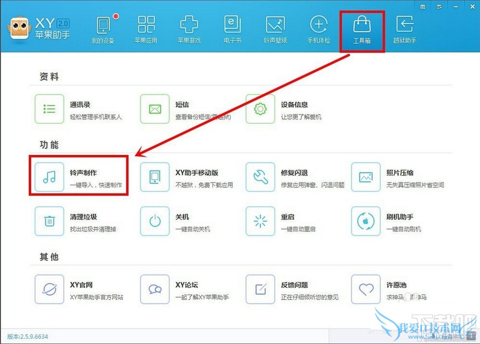Click the 清理垃圾 trash can icon
Image resolution: width=480 pixels, height=344 pixels.
point(49,221)
